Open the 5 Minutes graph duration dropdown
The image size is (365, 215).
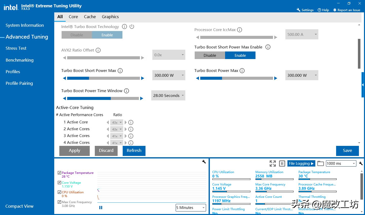pyautogui.click(x=191, y=208)
